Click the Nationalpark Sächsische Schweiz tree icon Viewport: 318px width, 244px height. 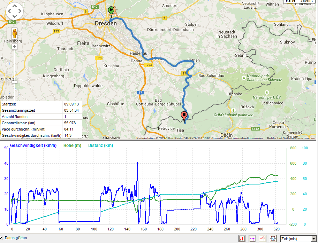coord(244,78)
